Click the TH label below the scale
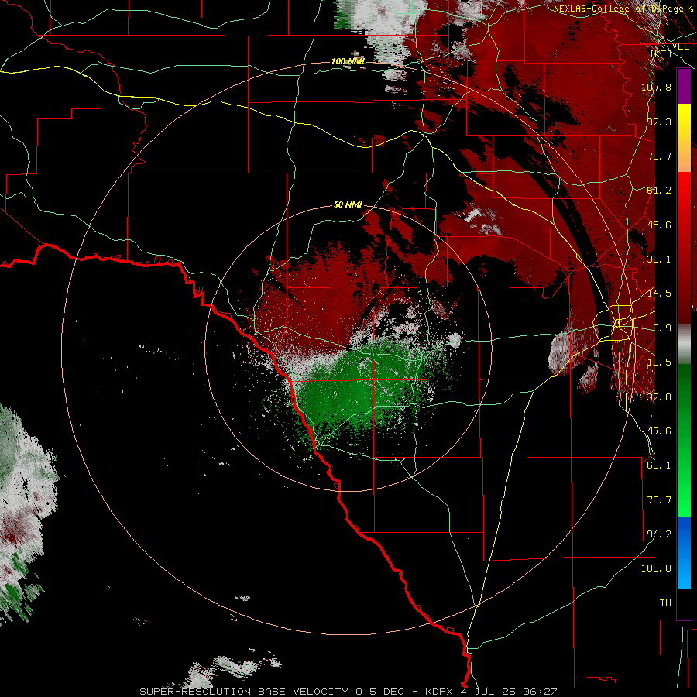The height and width of the screenshot is (697, 697). pos(665,603)
